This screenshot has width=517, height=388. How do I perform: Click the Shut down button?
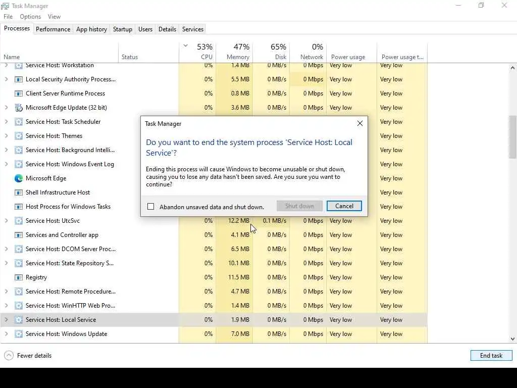[299, 206]
